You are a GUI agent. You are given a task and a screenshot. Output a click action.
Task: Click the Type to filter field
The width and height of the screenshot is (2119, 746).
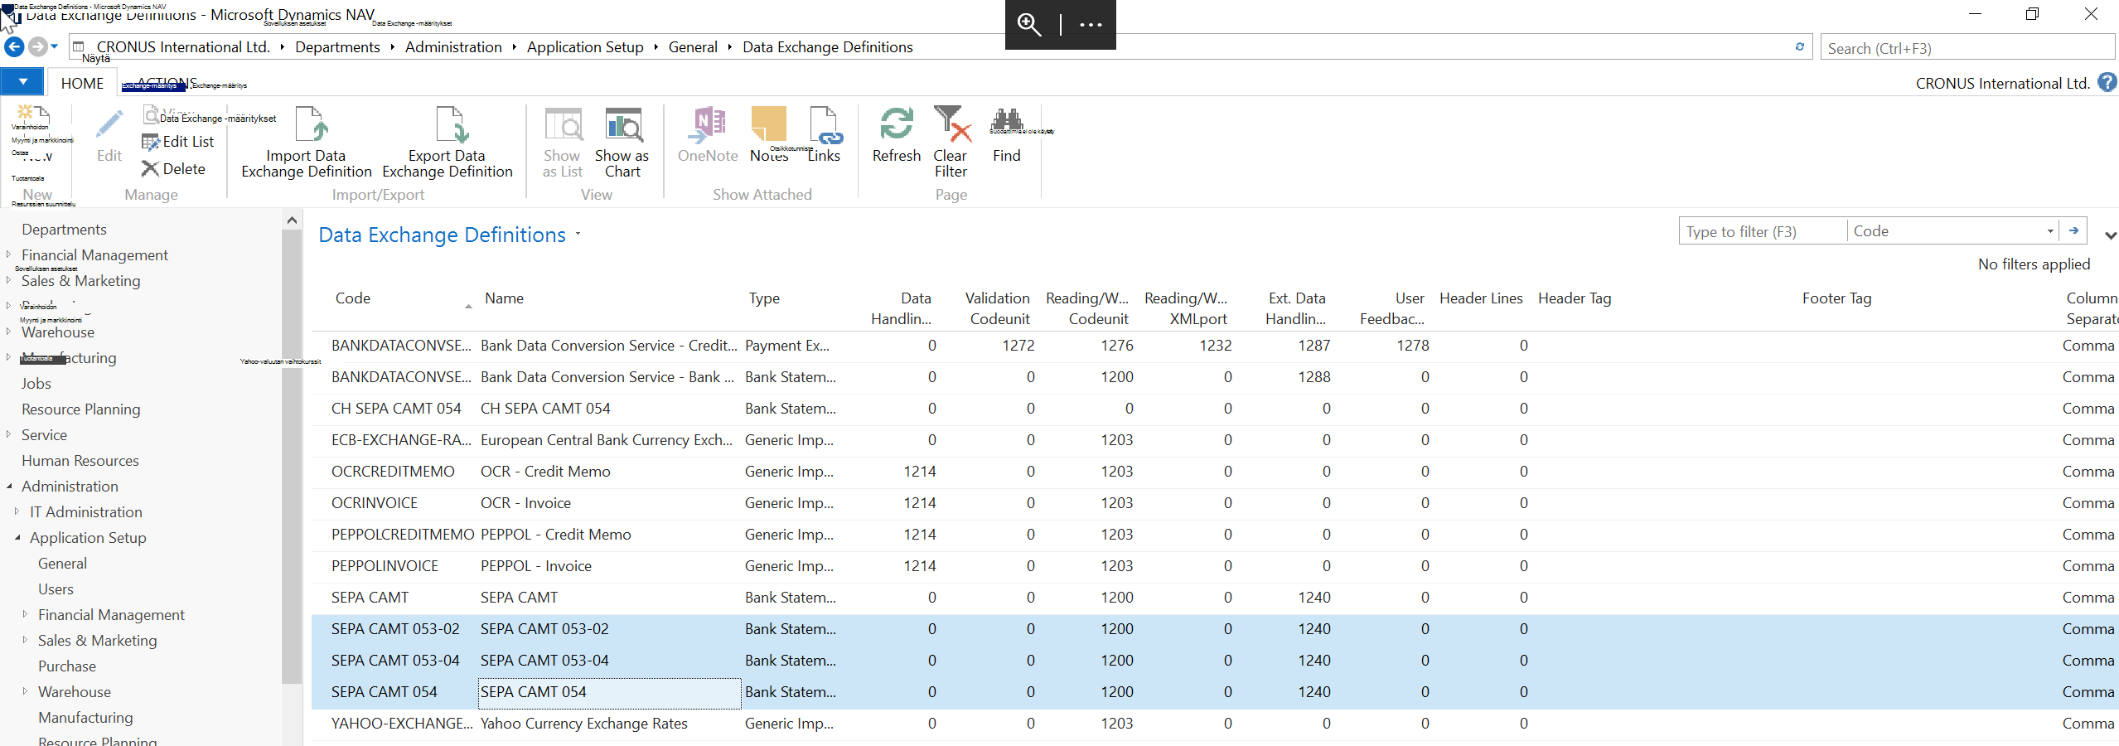point(1763,231)
